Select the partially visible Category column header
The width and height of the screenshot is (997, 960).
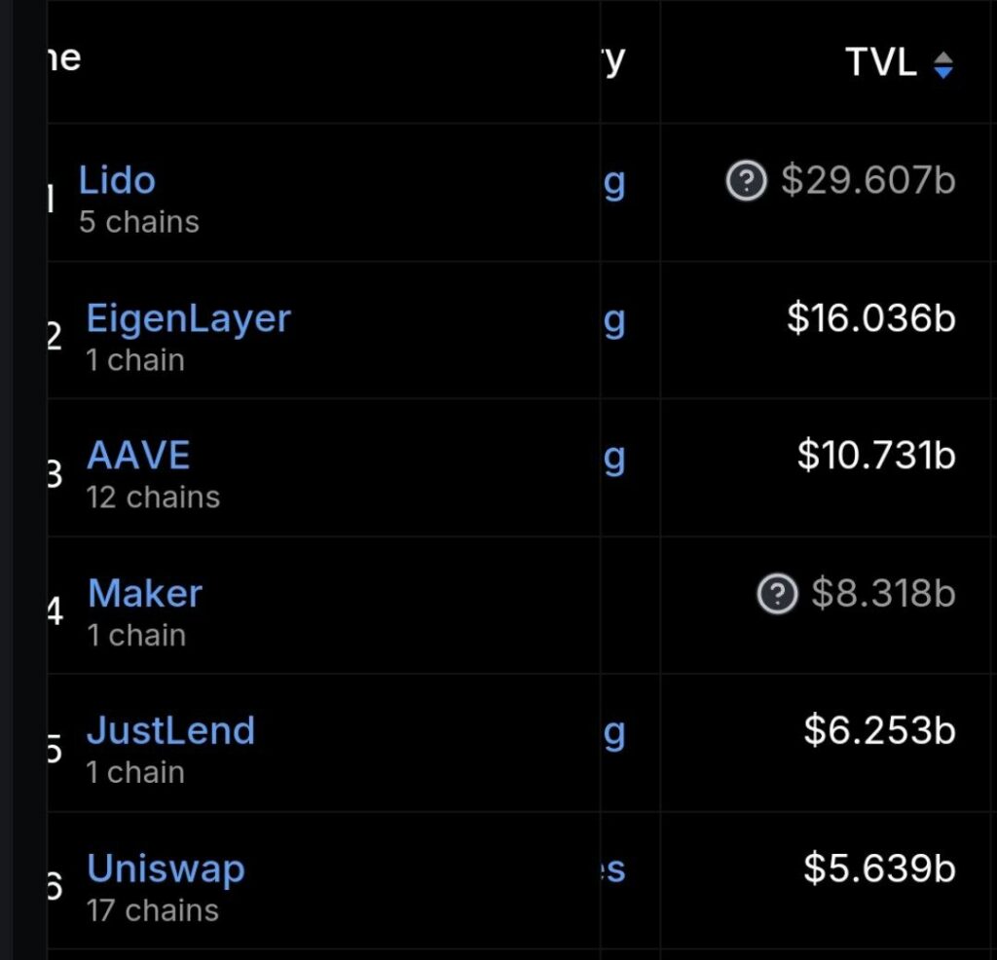click(x=613, y=62)
